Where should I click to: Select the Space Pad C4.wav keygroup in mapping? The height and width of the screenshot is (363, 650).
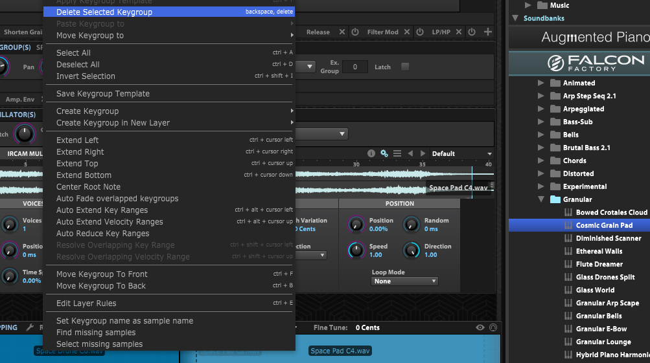340,351
